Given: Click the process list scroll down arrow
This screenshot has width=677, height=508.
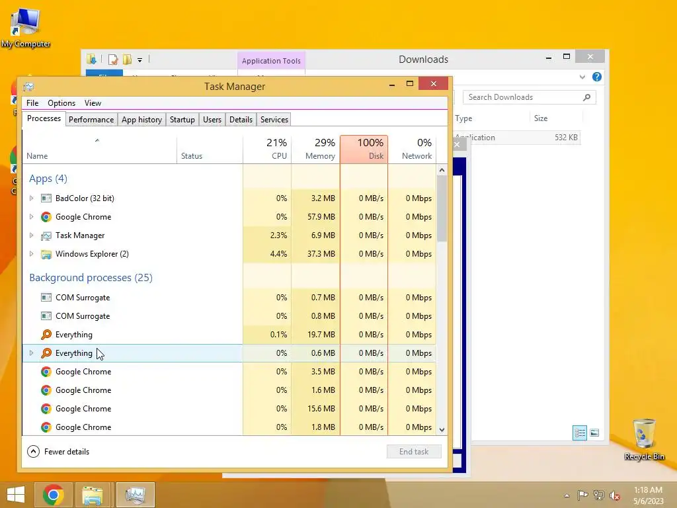Looking at the screenshot, I should [x=442, y=429].
